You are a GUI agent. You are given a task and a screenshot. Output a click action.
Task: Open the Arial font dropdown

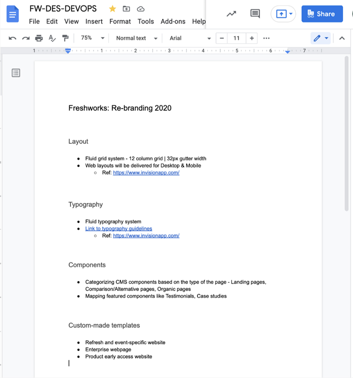tap(190, 38)
